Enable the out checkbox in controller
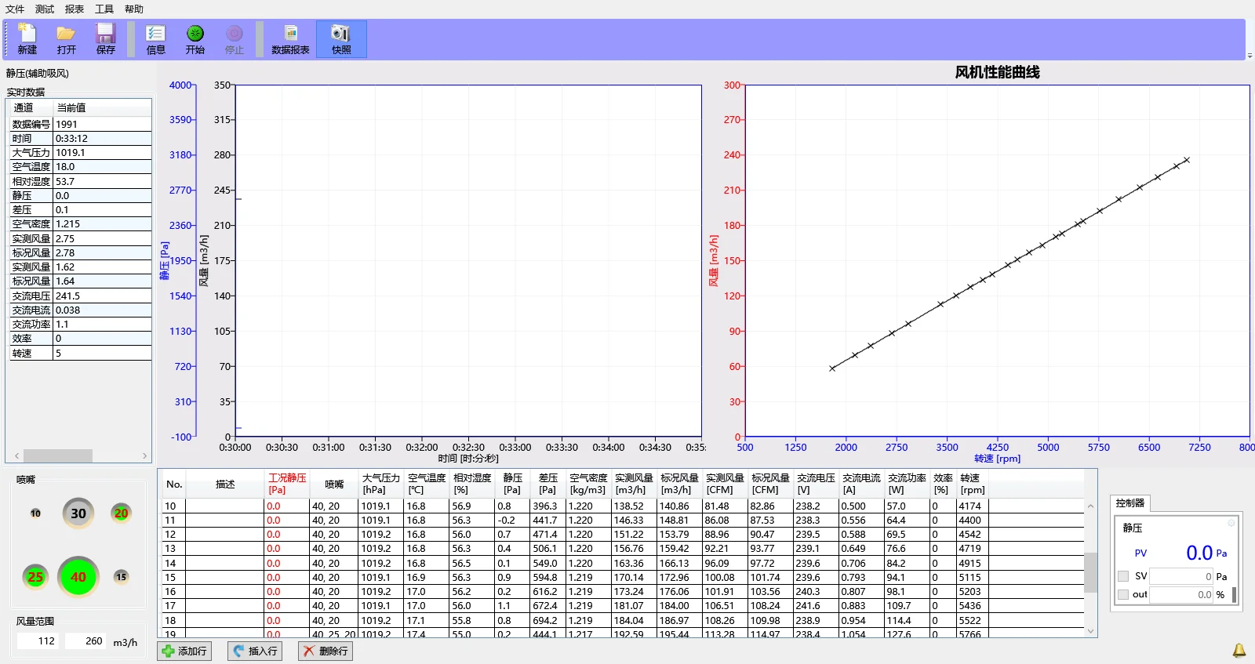1255x664 pixels. tap(1123, 595)
